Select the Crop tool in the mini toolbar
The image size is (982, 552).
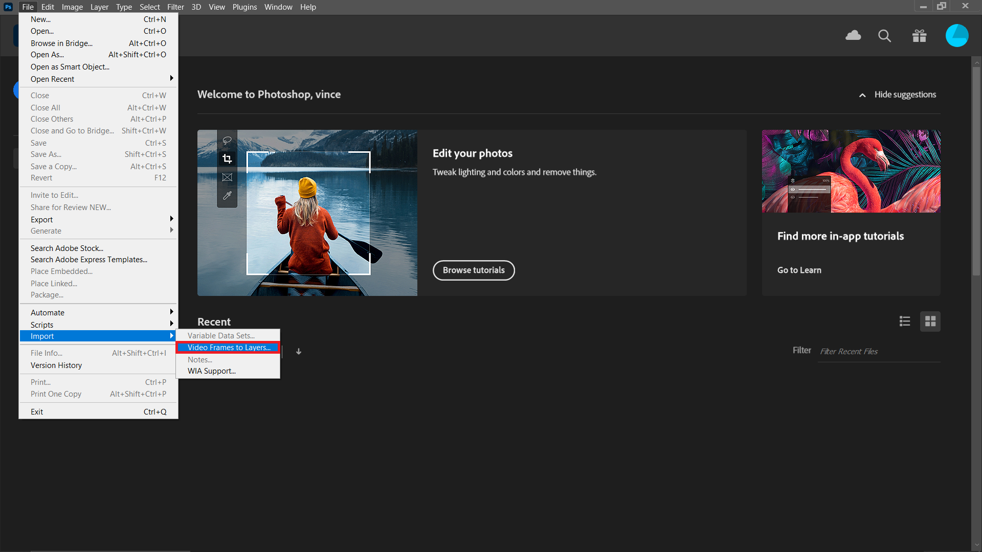pos(227,158)
